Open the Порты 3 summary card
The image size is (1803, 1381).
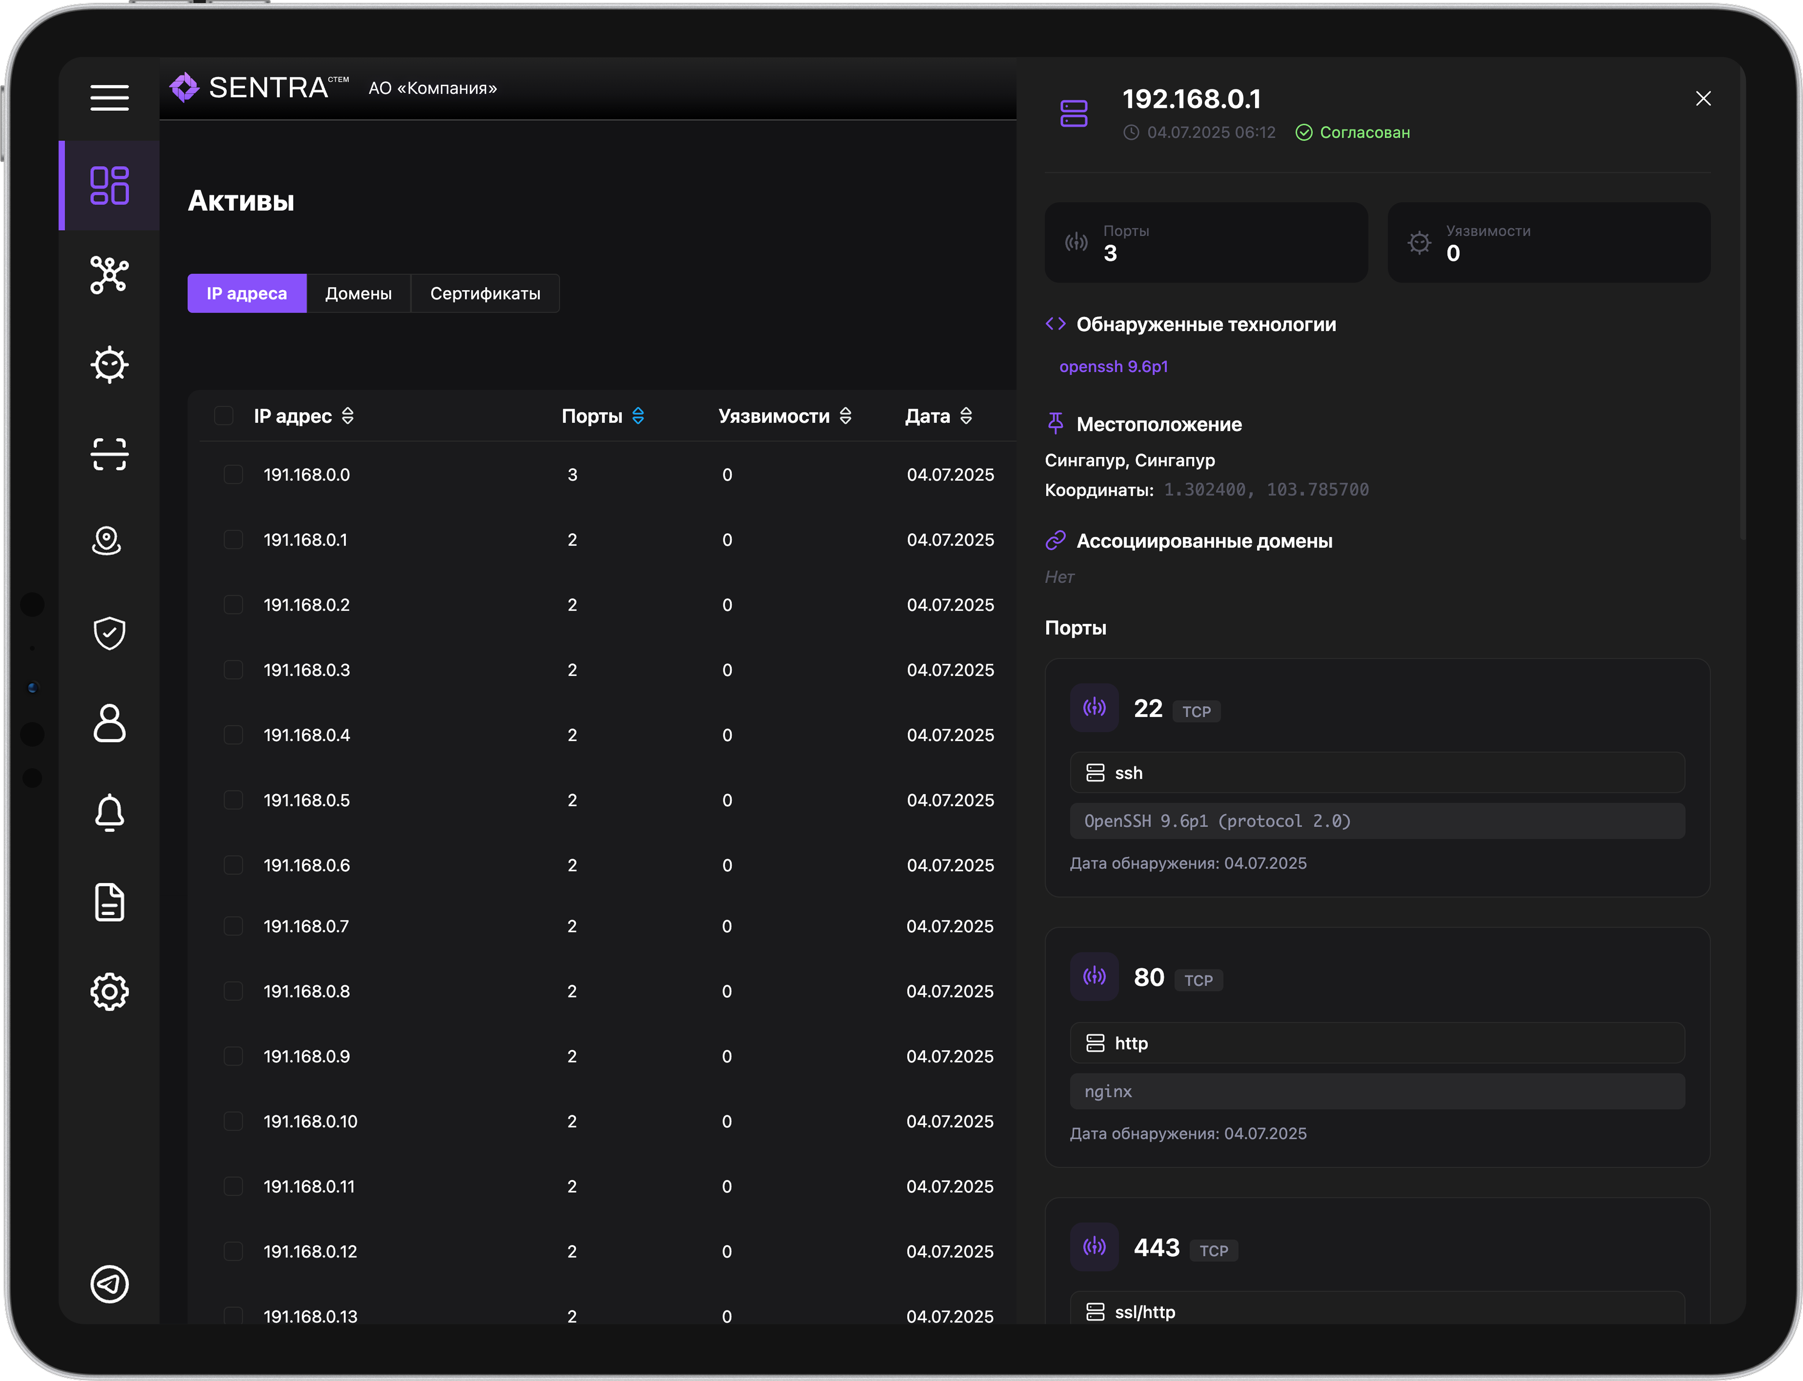point(1206,242)
